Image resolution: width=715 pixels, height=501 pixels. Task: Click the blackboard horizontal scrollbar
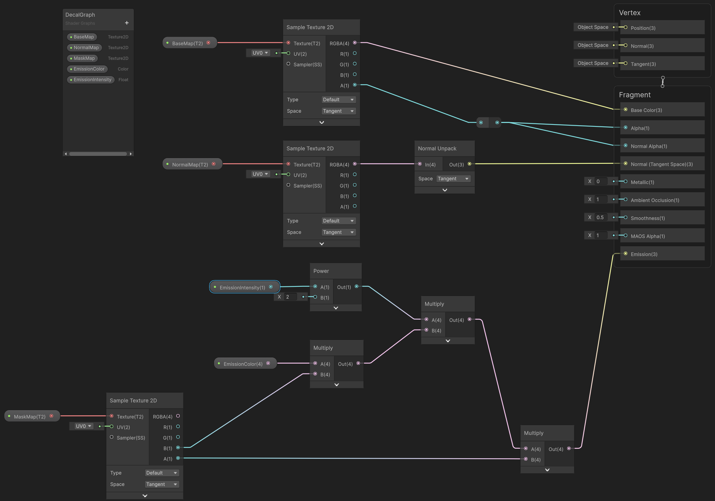coord(98,154)
